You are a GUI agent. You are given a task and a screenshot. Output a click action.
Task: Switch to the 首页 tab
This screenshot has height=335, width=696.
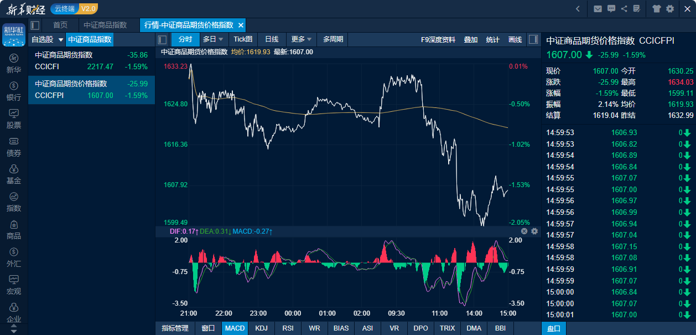(60, 25)
